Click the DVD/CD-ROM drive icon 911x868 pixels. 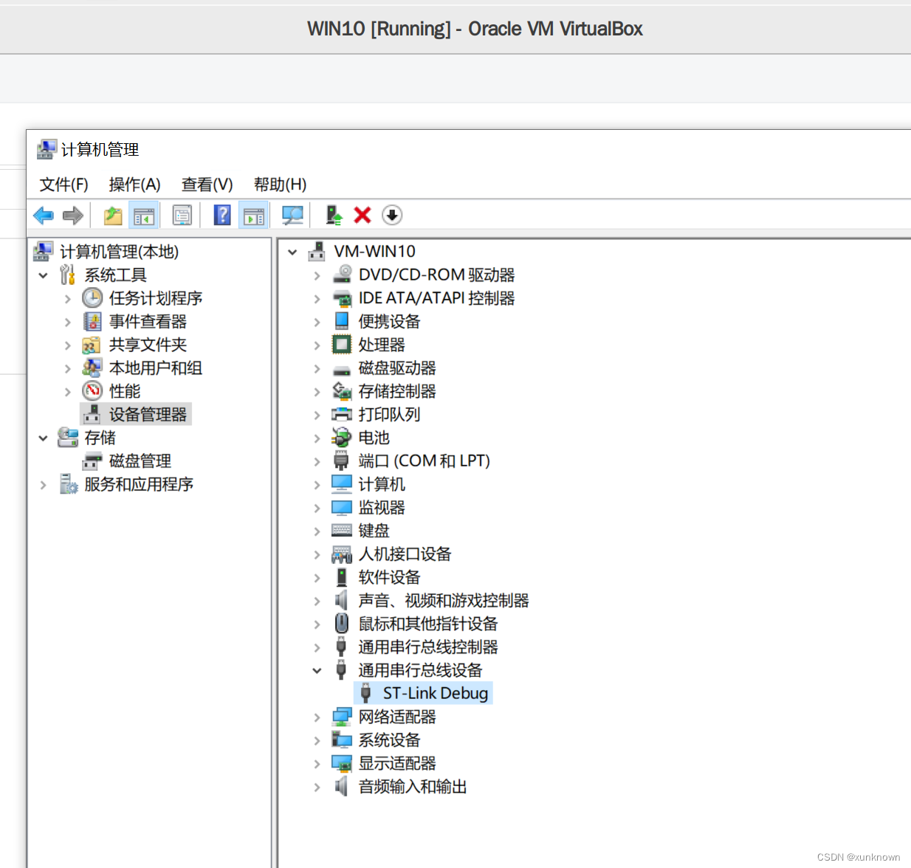click(342, 275)
